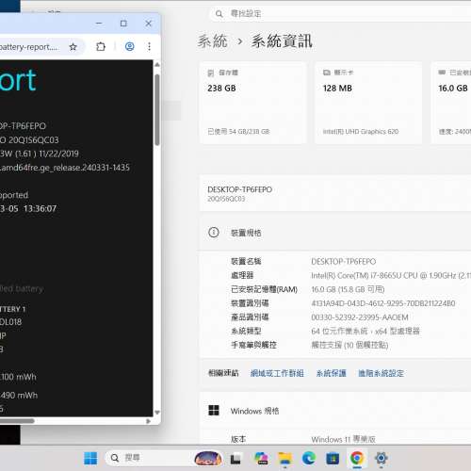Open File Explorer from the taskbar
Screen dimensions: 471x471
pos(285,459)
